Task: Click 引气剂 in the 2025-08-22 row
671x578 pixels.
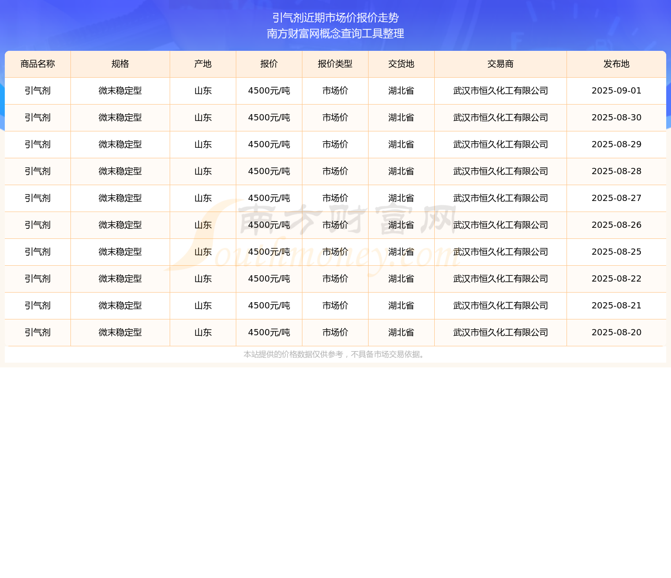Action: (x=38, y=279)
